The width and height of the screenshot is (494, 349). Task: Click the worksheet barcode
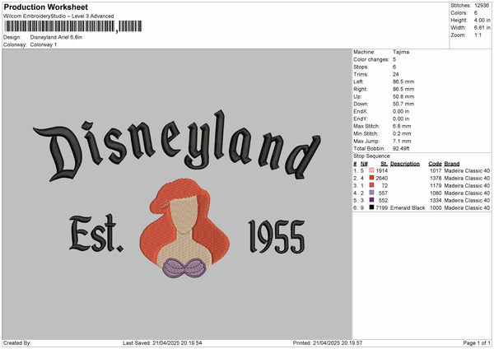coord(72,26)
